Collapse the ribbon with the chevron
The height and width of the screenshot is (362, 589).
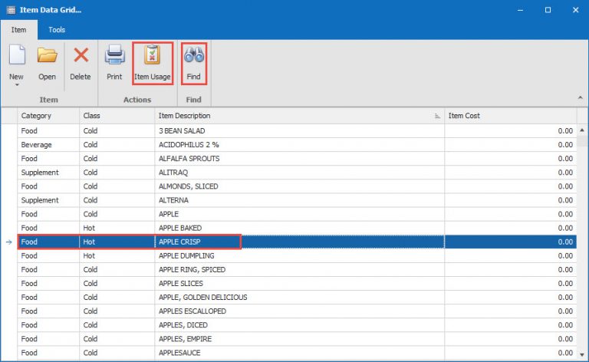579,98
